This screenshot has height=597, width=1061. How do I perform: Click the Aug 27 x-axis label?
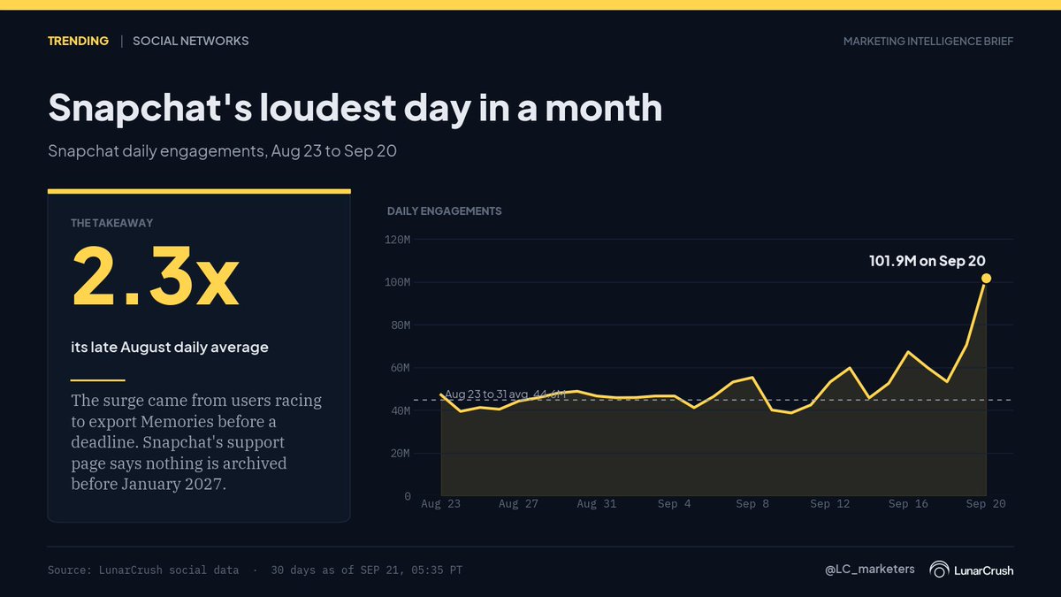click(x=519, y=504)
